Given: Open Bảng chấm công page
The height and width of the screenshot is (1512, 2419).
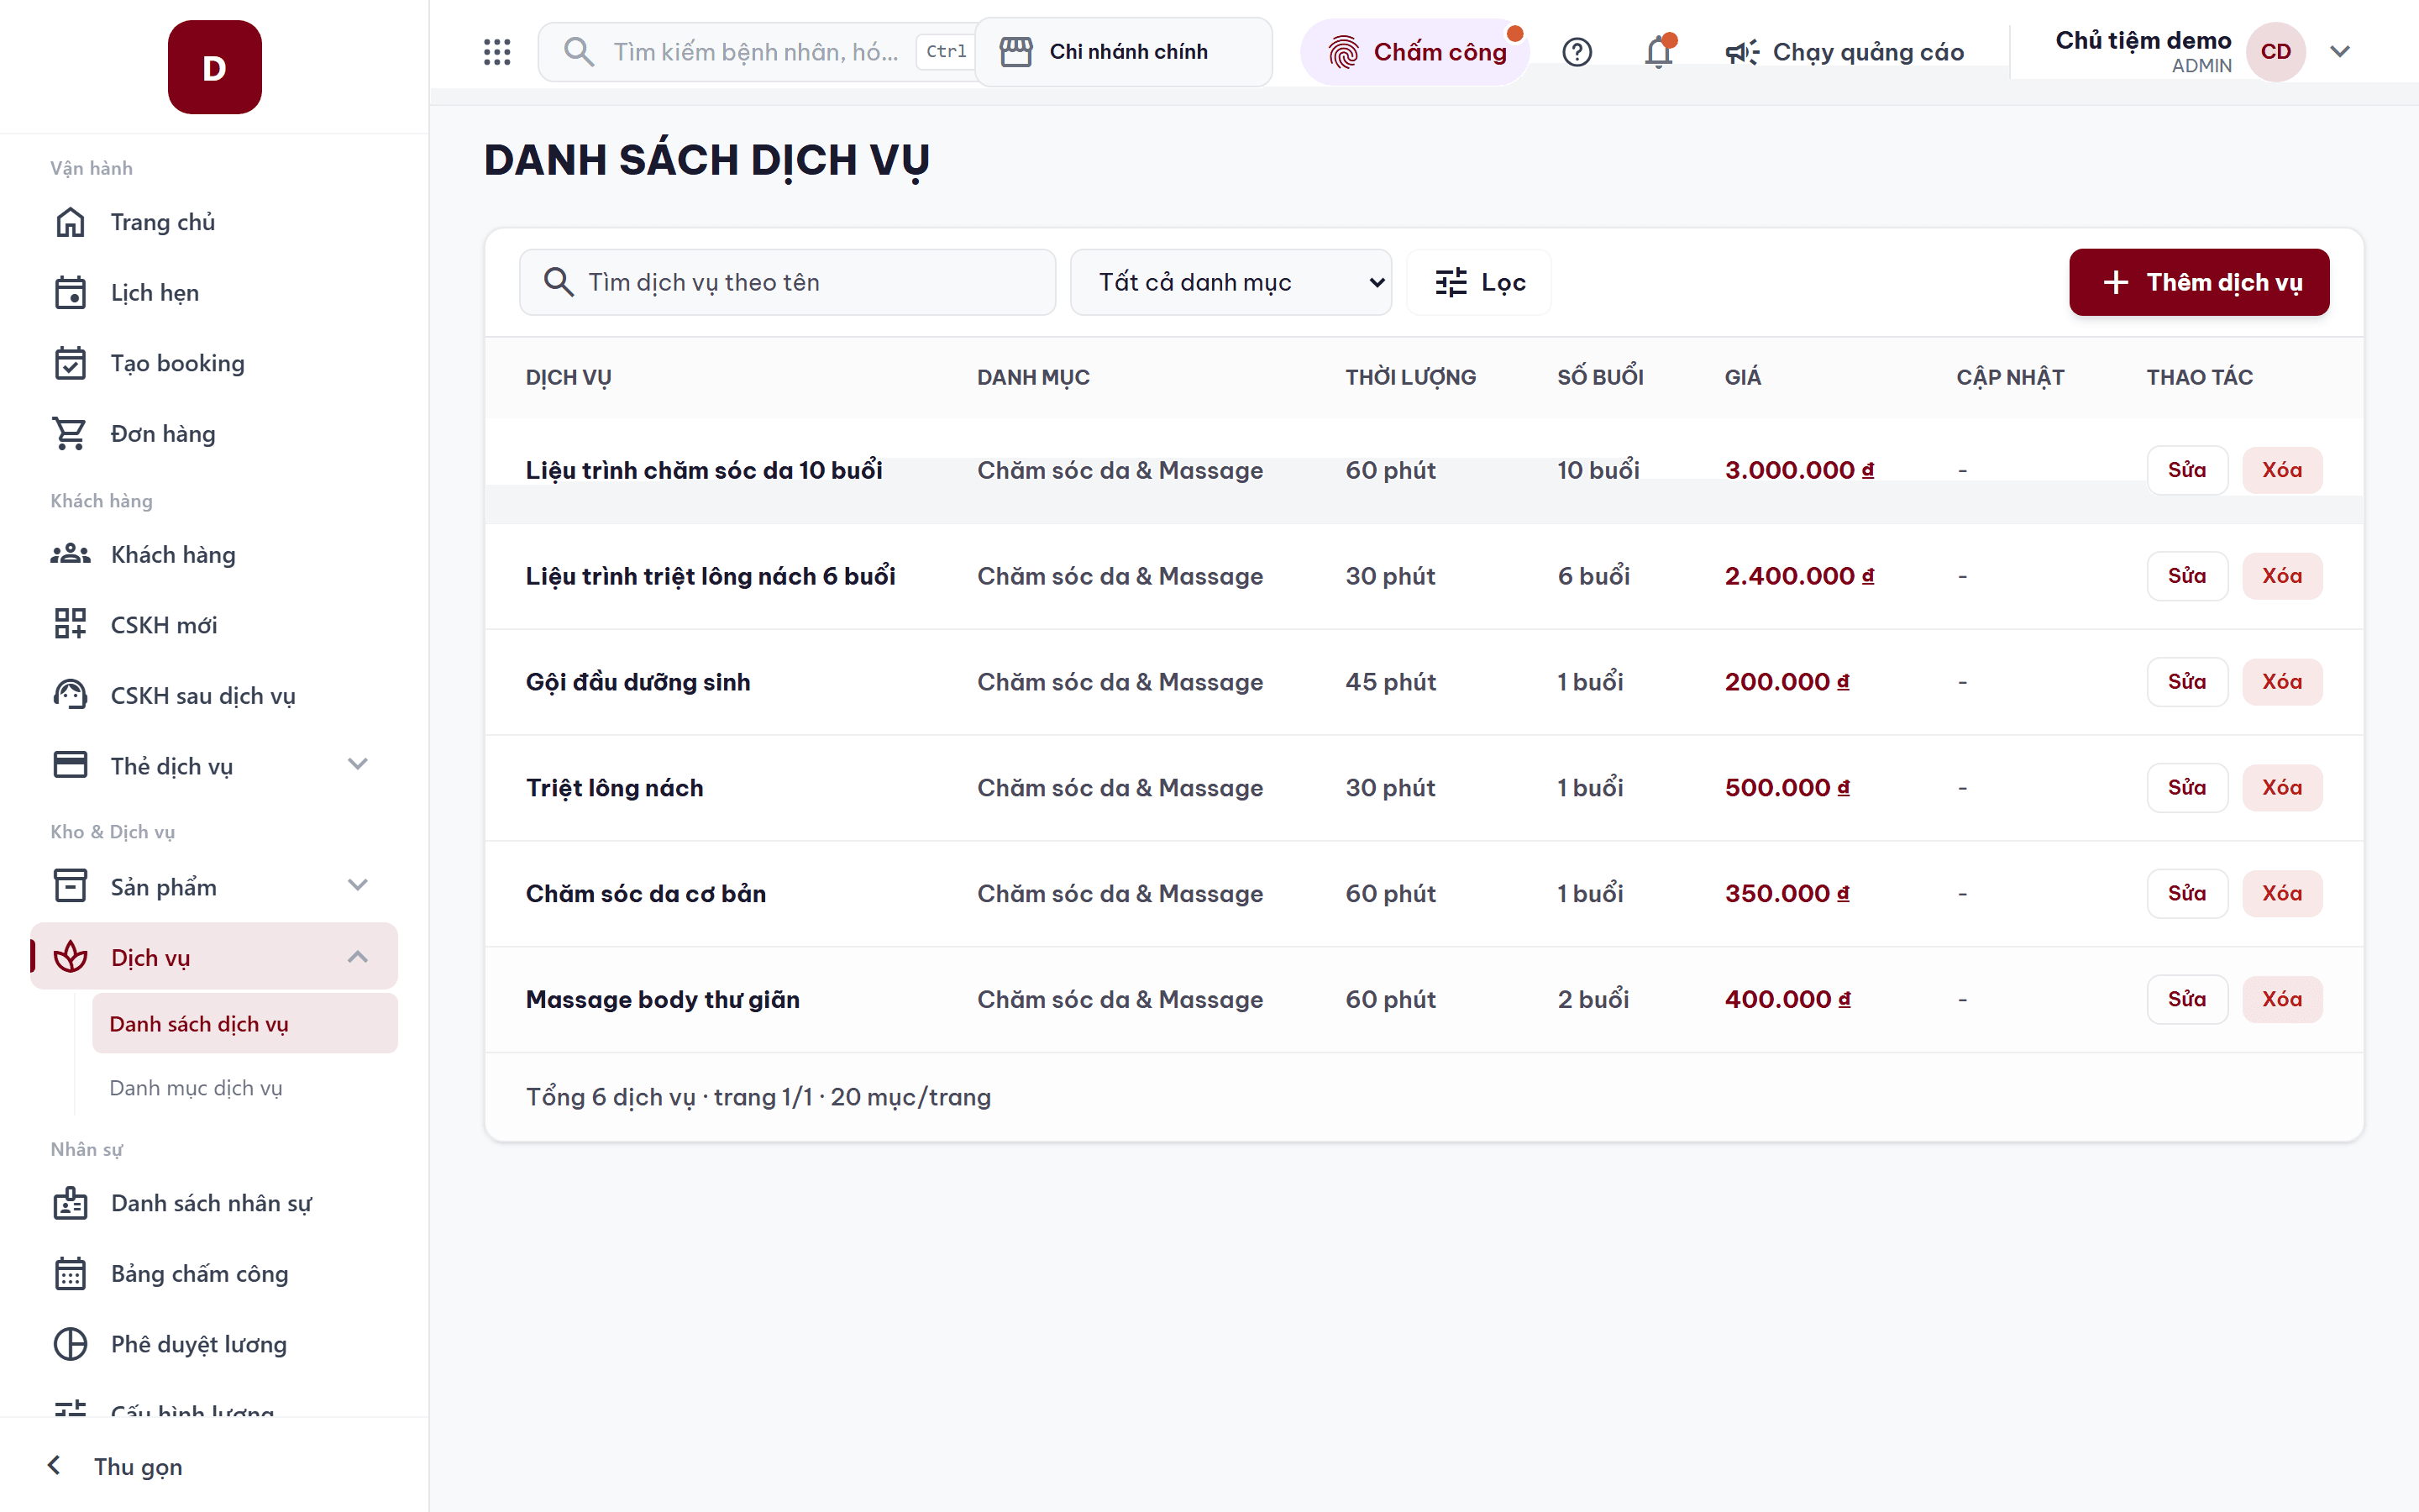Looking at the screenshot, I should [x=214, y=1274].
